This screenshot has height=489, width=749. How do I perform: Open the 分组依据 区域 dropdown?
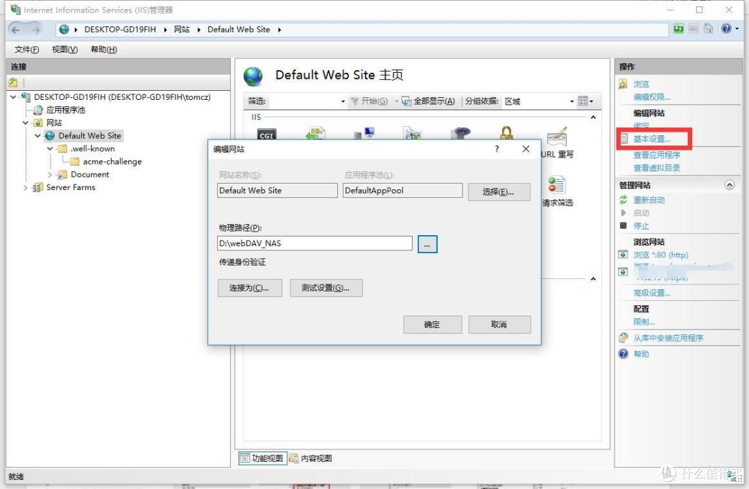pyautogui.click(x=540, y=101)
